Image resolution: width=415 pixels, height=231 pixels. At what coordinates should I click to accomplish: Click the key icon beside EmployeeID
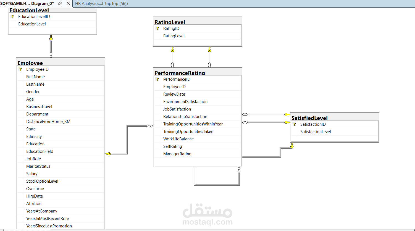[20, 69]
